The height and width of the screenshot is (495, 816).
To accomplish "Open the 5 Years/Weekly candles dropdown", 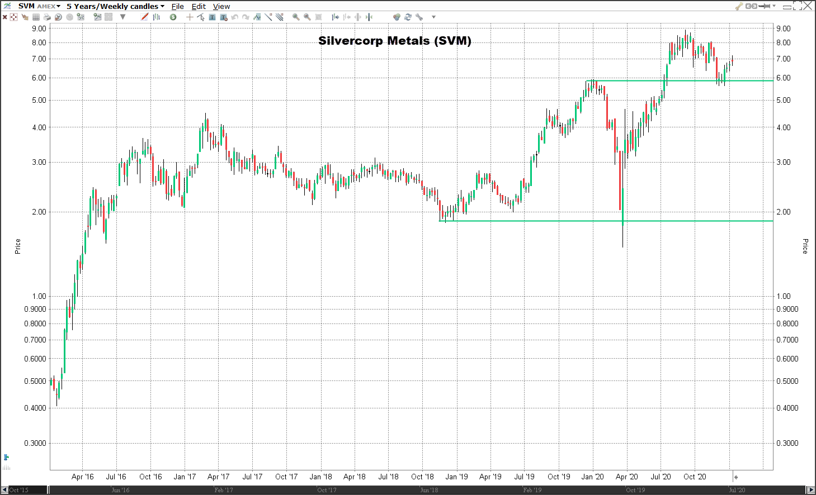I will coord(116,6).
